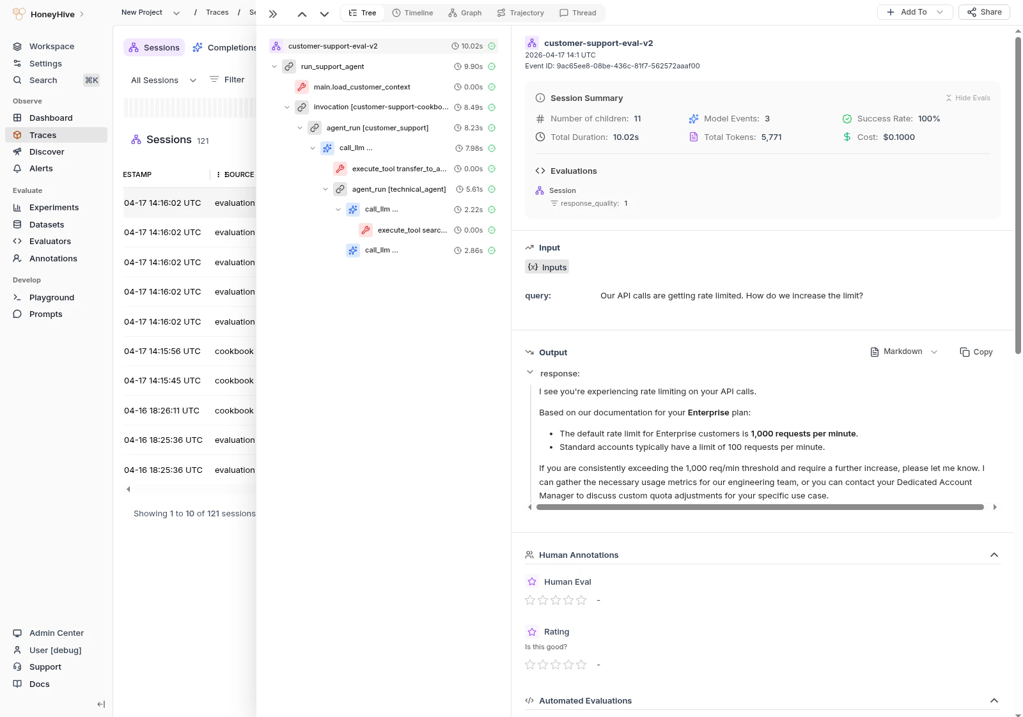Open the All Sessions filter dropdown
Image resolution: width=1023 pixels, height=717 pixels.
(162, 80)
